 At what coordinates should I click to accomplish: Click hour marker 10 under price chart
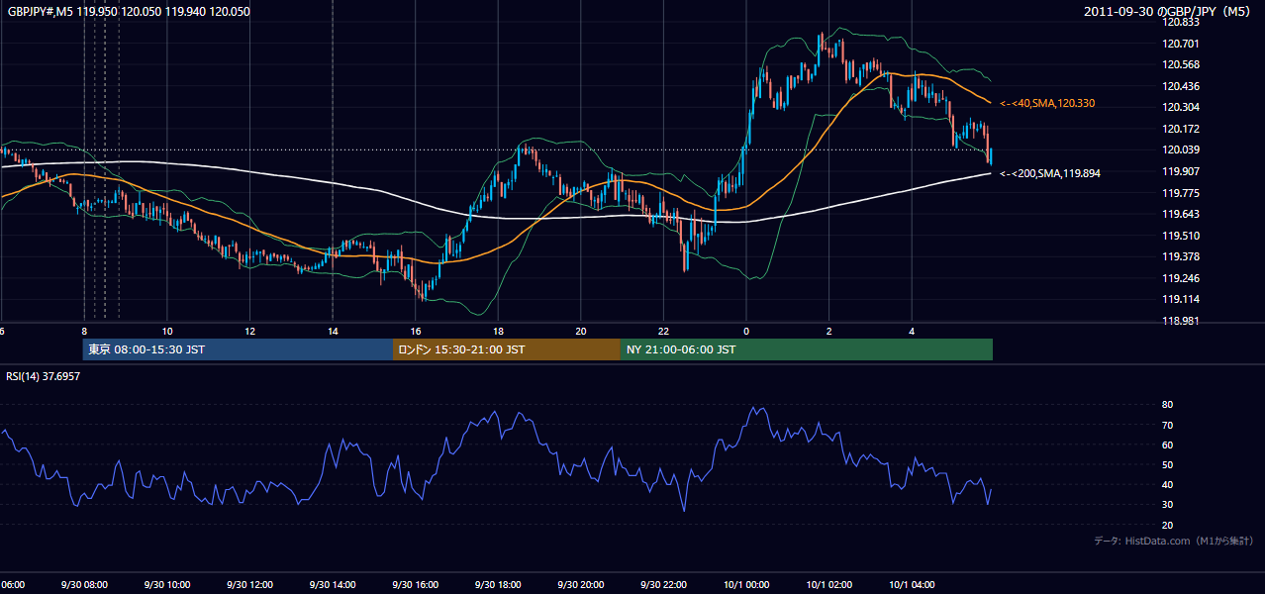[x=167, y=331]
